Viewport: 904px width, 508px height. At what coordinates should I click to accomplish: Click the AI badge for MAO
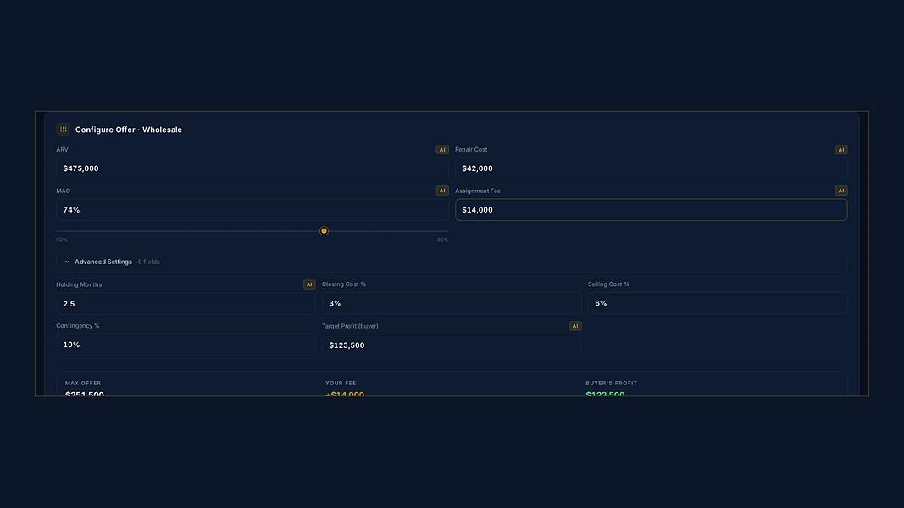pos(442,190)
